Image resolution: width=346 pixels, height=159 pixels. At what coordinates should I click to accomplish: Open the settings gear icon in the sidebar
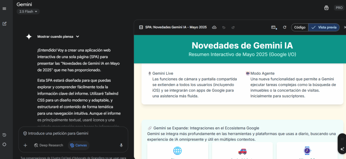coord(4,144)
